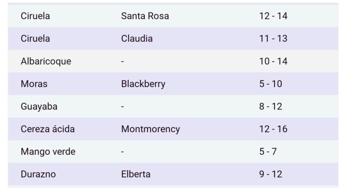The height and width of the screenshot is (188, 355).
Task: Click the Cereza ácida cell
Action: pyautogui.click(x=47, y=129)
